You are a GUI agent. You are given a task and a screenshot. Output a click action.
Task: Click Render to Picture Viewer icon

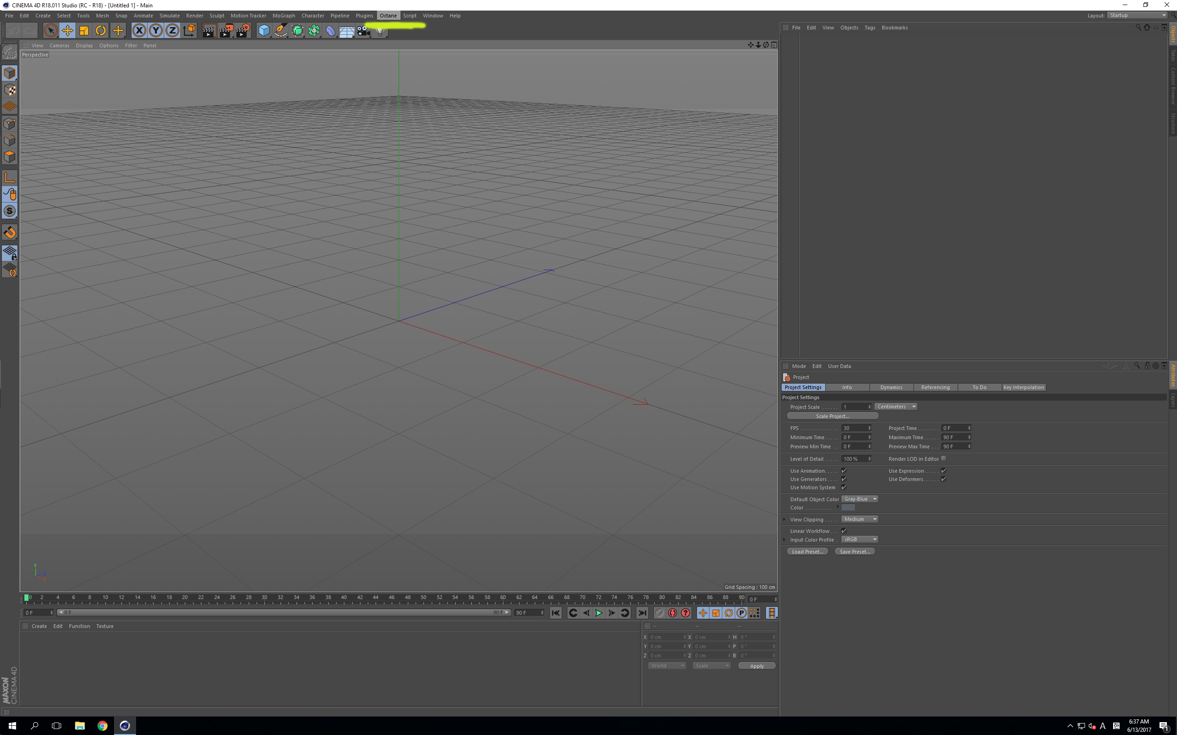pos(226,31)
